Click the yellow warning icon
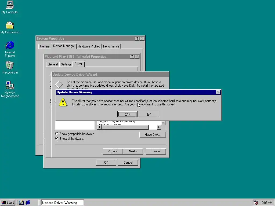 pyautogui.click(x=63, y=102)
